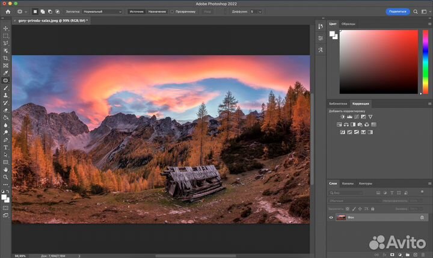This screenshot has height=258, width=433.
Task: Toggle lock image pixels brush icon
Action: point(354,209)
